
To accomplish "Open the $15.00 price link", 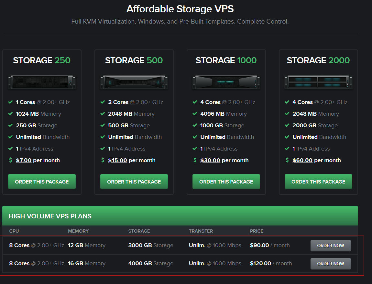I will tap(117, 160).
